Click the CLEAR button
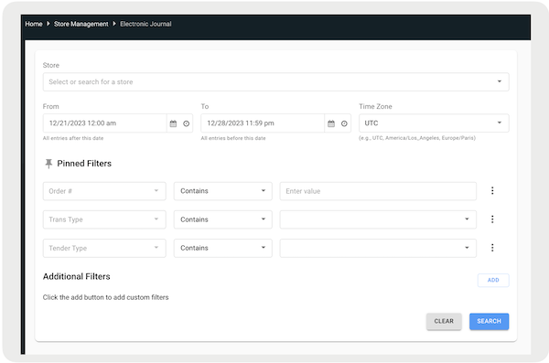The height and width of the screenshot is (363, 549). (x=444, y=321)
